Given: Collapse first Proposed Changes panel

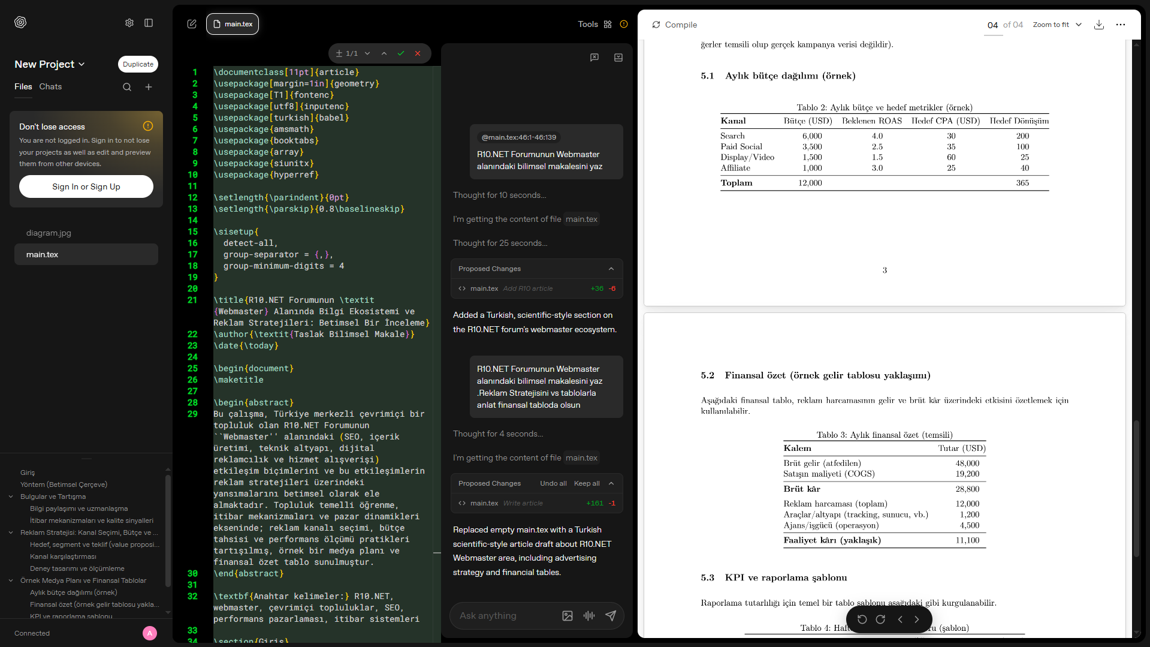Looking at the screenshot, I should (611, 269).
